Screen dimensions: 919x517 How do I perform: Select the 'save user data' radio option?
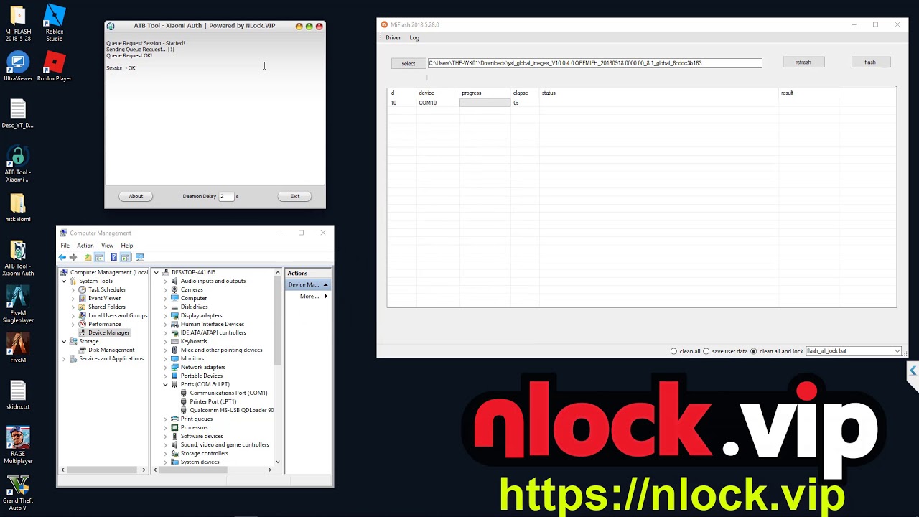[706, 351]
